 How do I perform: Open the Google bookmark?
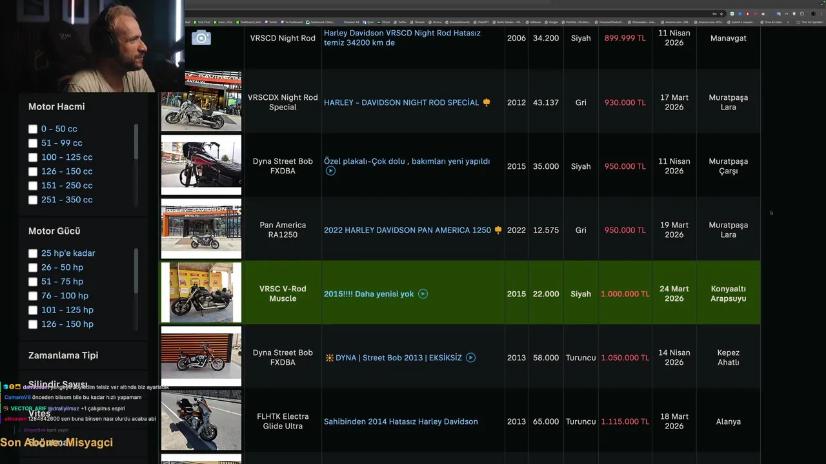(x=552, y=22)
